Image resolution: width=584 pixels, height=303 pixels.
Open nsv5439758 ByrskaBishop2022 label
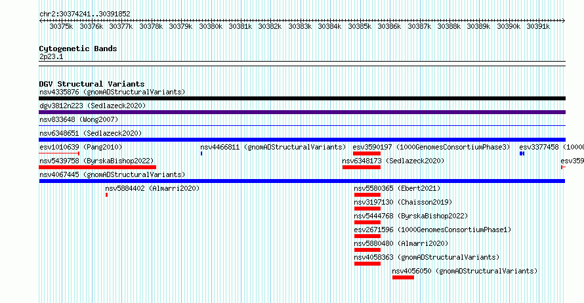coord(96,161)
